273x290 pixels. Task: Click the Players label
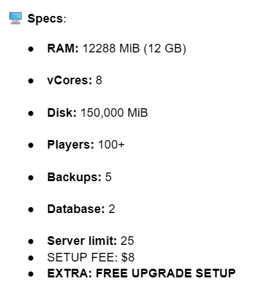(71, 145)
